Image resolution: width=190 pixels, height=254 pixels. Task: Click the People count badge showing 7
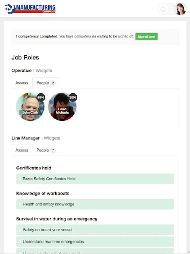[53, 150]
